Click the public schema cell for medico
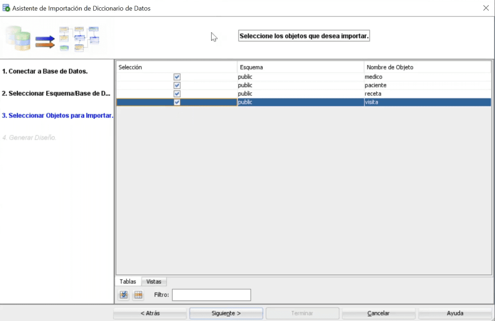The height and width of the screenshot is (321, 495). point(301,77)
